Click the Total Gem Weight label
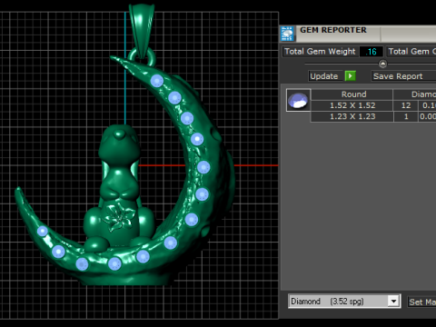436x327 pixels. 320,52
